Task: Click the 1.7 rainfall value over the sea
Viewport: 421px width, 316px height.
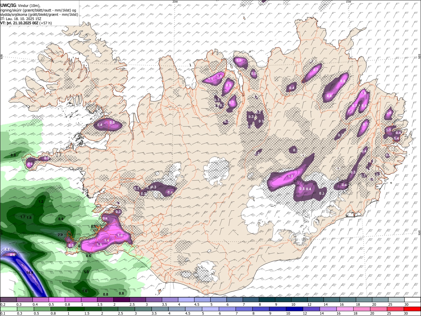Action: pyautogui.click(x=23, y=217)
